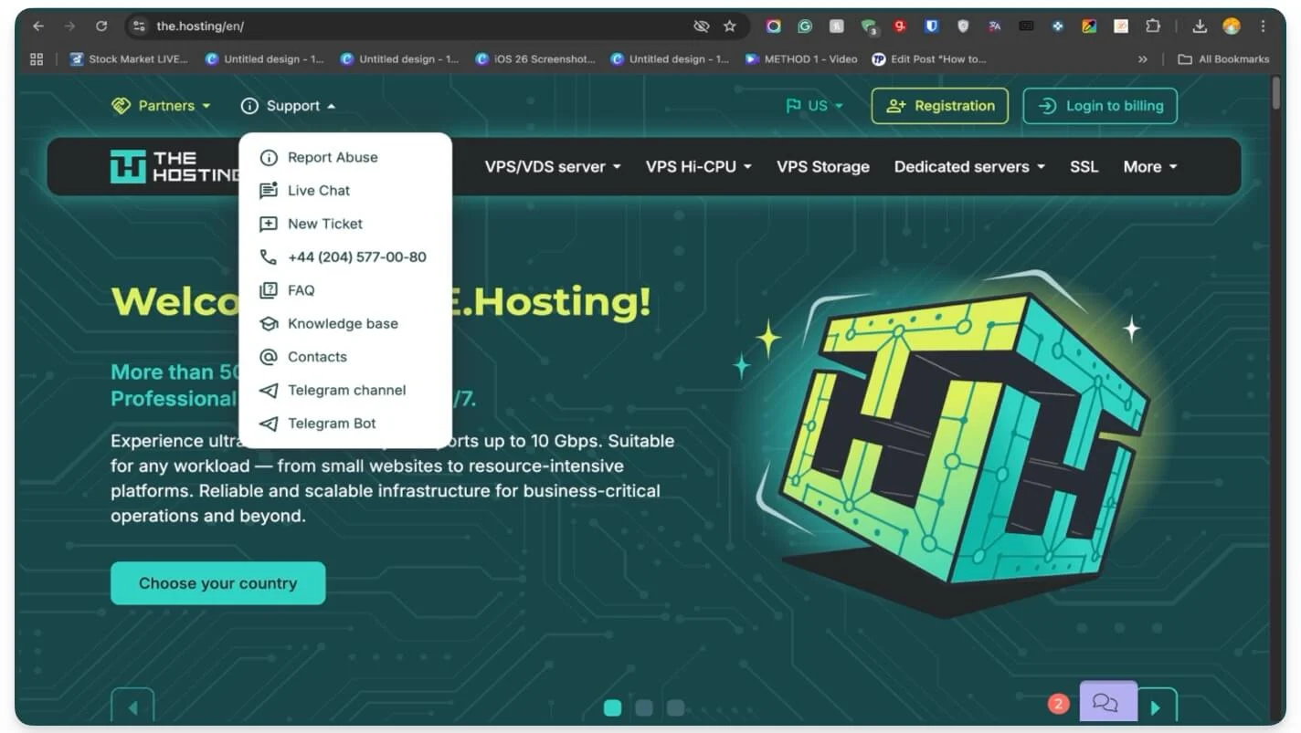1301x733 pixels.
Task: Open the browser extensions puzzle icon
Action: click(1153, 26)
